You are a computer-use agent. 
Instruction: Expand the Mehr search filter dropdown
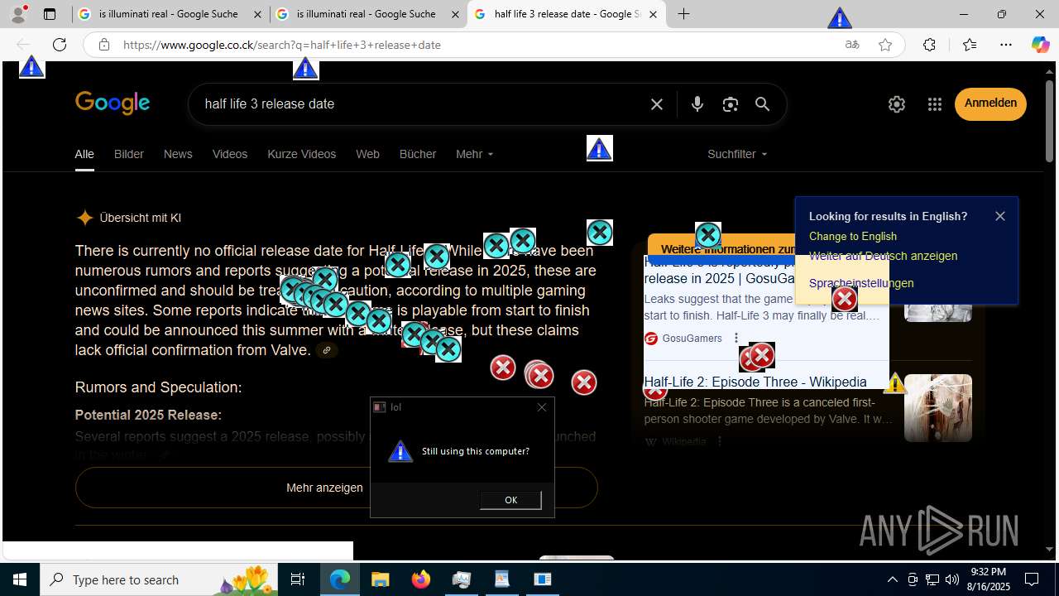pyautogui.click(x=475, y=154)
